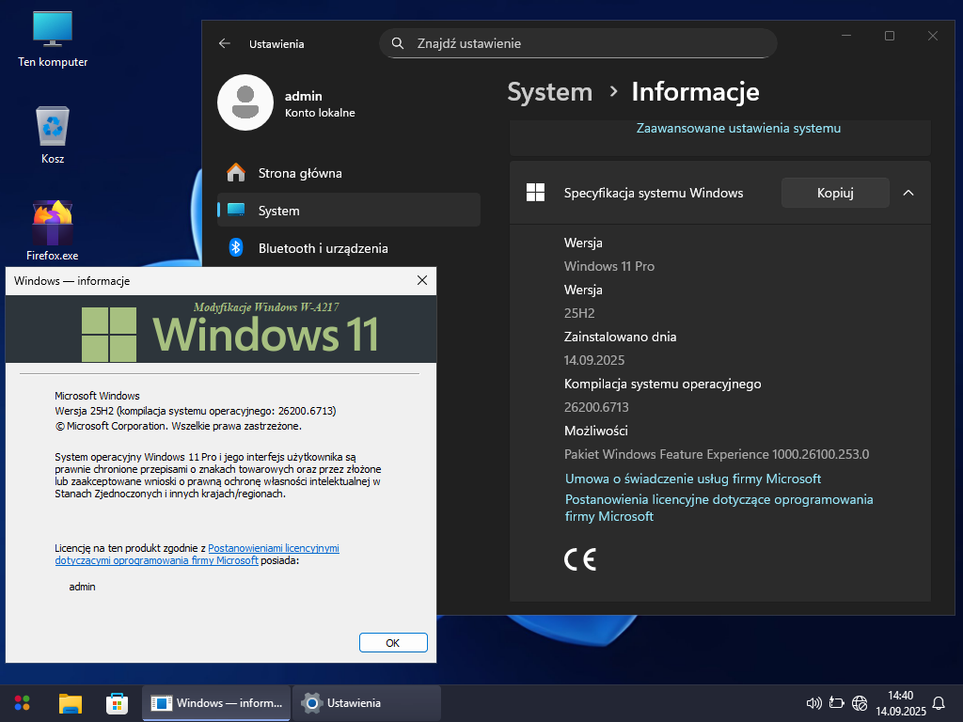Click the Start button in taskbar
This screenshot has width=963, height=722.
23,703
